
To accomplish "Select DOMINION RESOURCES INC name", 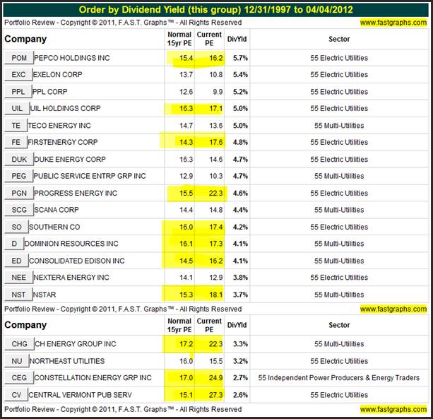I will click(x=71, y=244).
